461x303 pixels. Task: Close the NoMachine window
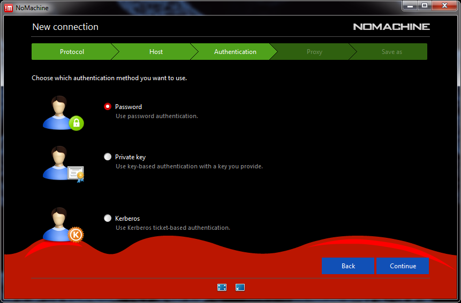tap(444, 5)
